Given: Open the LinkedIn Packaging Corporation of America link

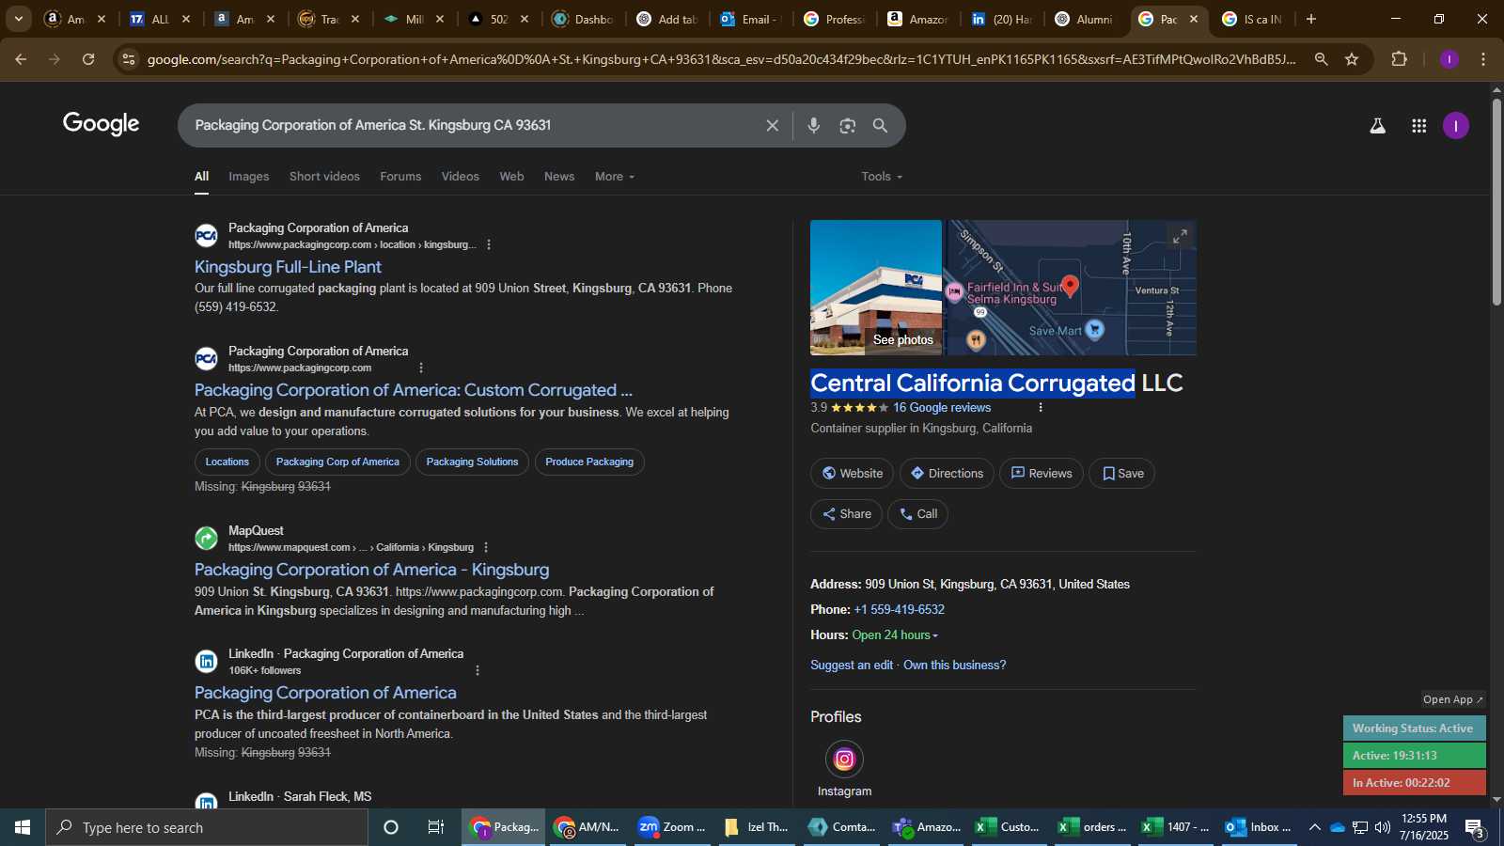Looking at the screenshot, I should 325,693.
